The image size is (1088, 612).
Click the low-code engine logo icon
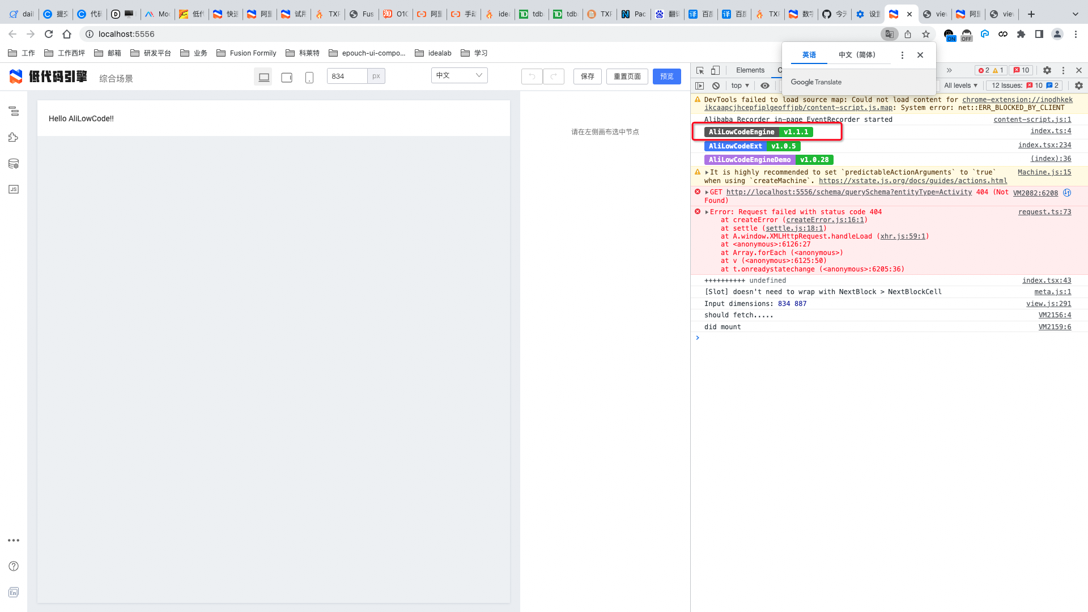pyautogui.click(x=16, y=76)
